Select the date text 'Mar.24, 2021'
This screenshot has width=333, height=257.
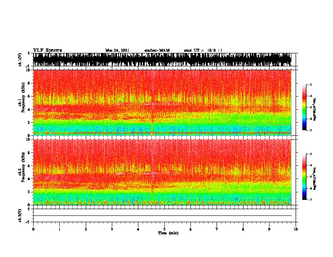point(117,50)
